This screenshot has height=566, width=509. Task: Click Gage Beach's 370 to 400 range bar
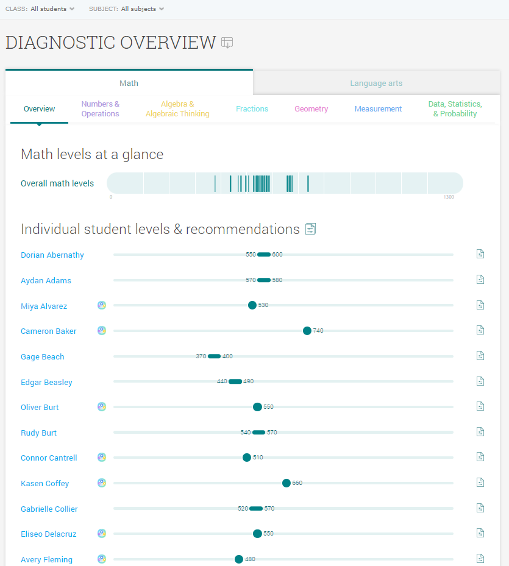214,356
